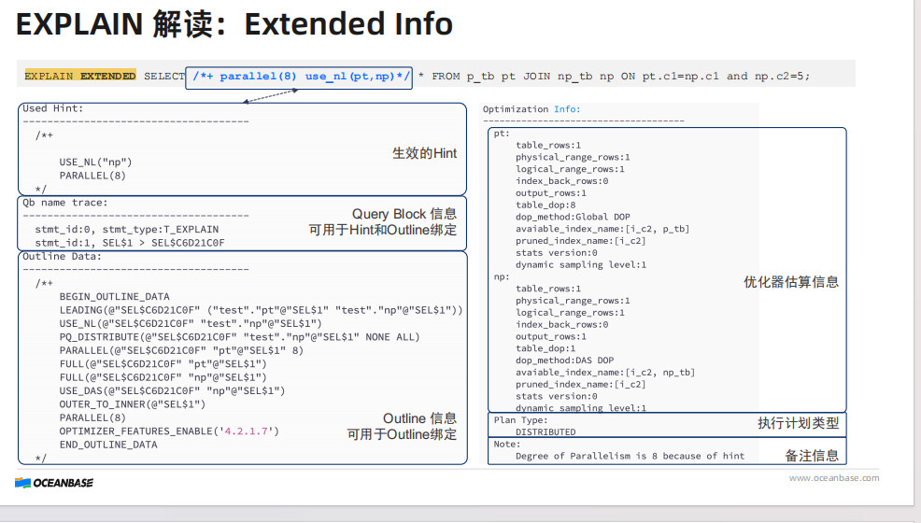Click the "Query Block 信息" annotation

click(x=404, y=214)
